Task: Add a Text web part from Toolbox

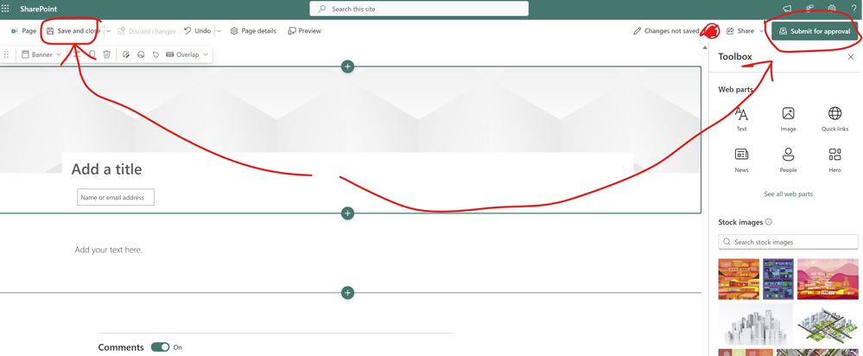Action: 741,119
